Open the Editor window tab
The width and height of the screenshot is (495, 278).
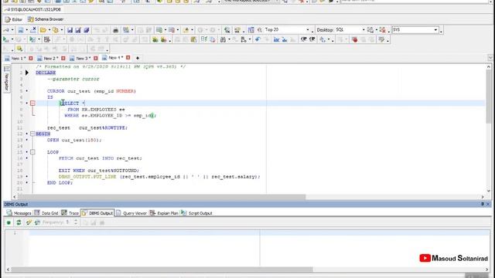(14, 19)
